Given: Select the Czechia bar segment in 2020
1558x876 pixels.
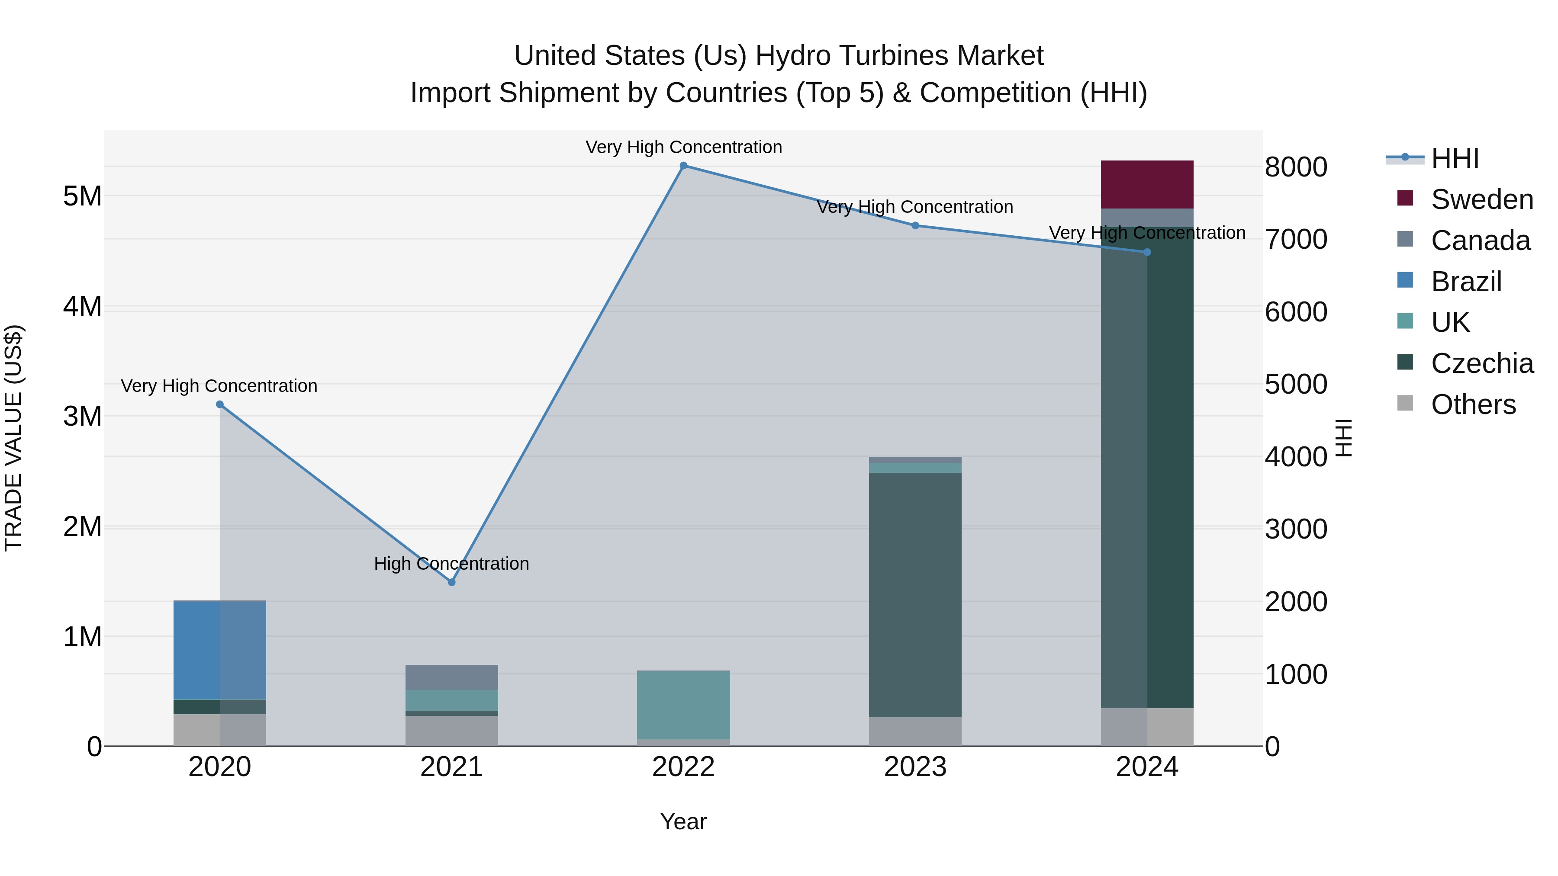Looking at the screenshot, I should click(x=219, y=707).
